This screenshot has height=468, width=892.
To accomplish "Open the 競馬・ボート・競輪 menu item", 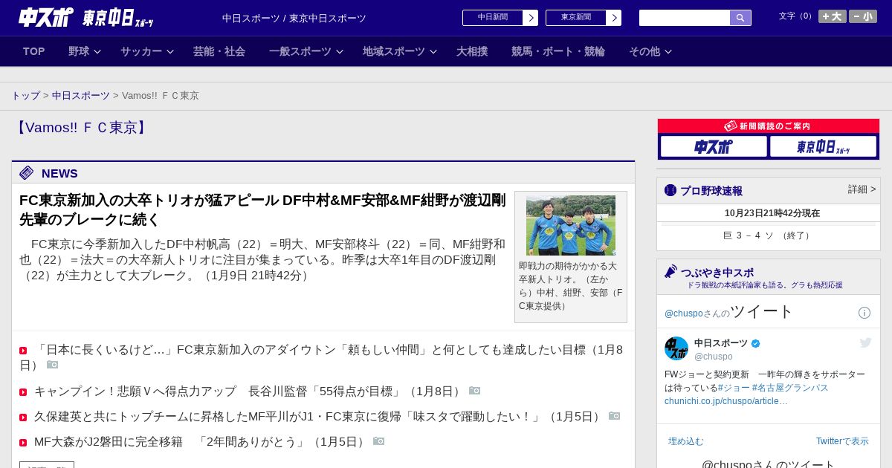I will tap(558, 51).
